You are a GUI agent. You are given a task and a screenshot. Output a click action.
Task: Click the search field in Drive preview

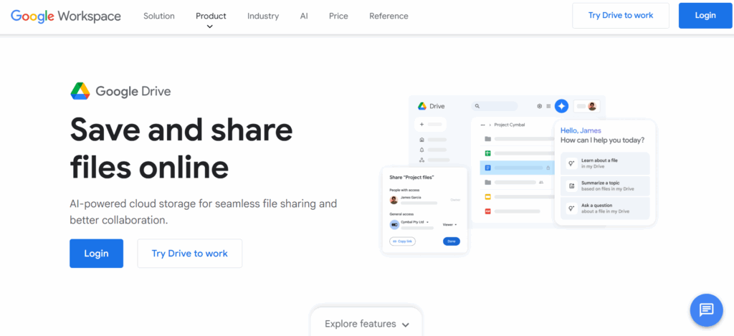[x=495, y=106]
